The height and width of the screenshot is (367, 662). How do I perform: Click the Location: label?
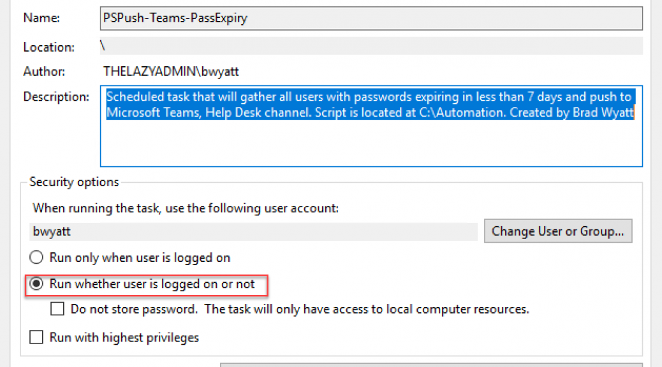tap(49, 47)
